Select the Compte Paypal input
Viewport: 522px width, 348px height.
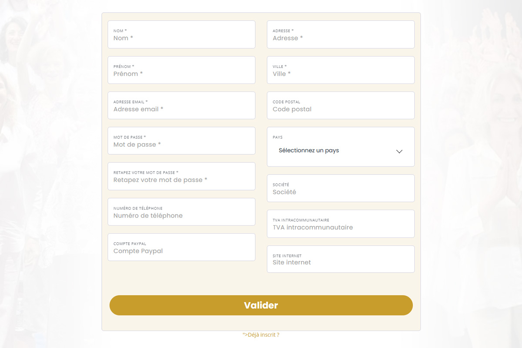(x=181, y=251)
